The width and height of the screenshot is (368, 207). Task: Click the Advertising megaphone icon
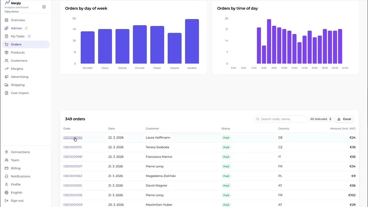click(7, 77)
